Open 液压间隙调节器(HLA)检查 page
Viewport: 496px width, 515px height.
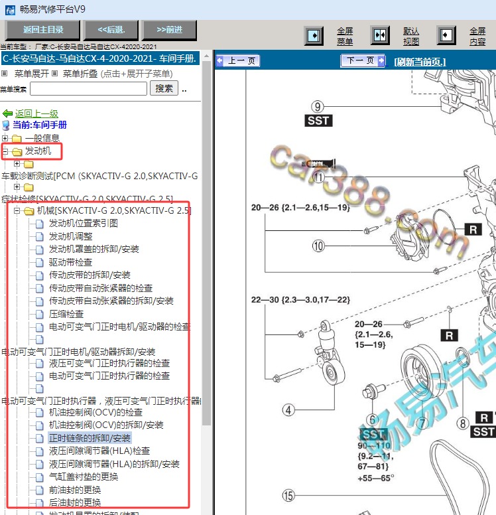coord(99,451)
